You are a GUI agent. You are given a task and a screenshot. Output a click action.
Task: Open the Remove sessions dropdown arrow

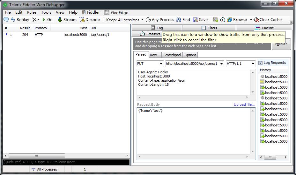[38, 20]
